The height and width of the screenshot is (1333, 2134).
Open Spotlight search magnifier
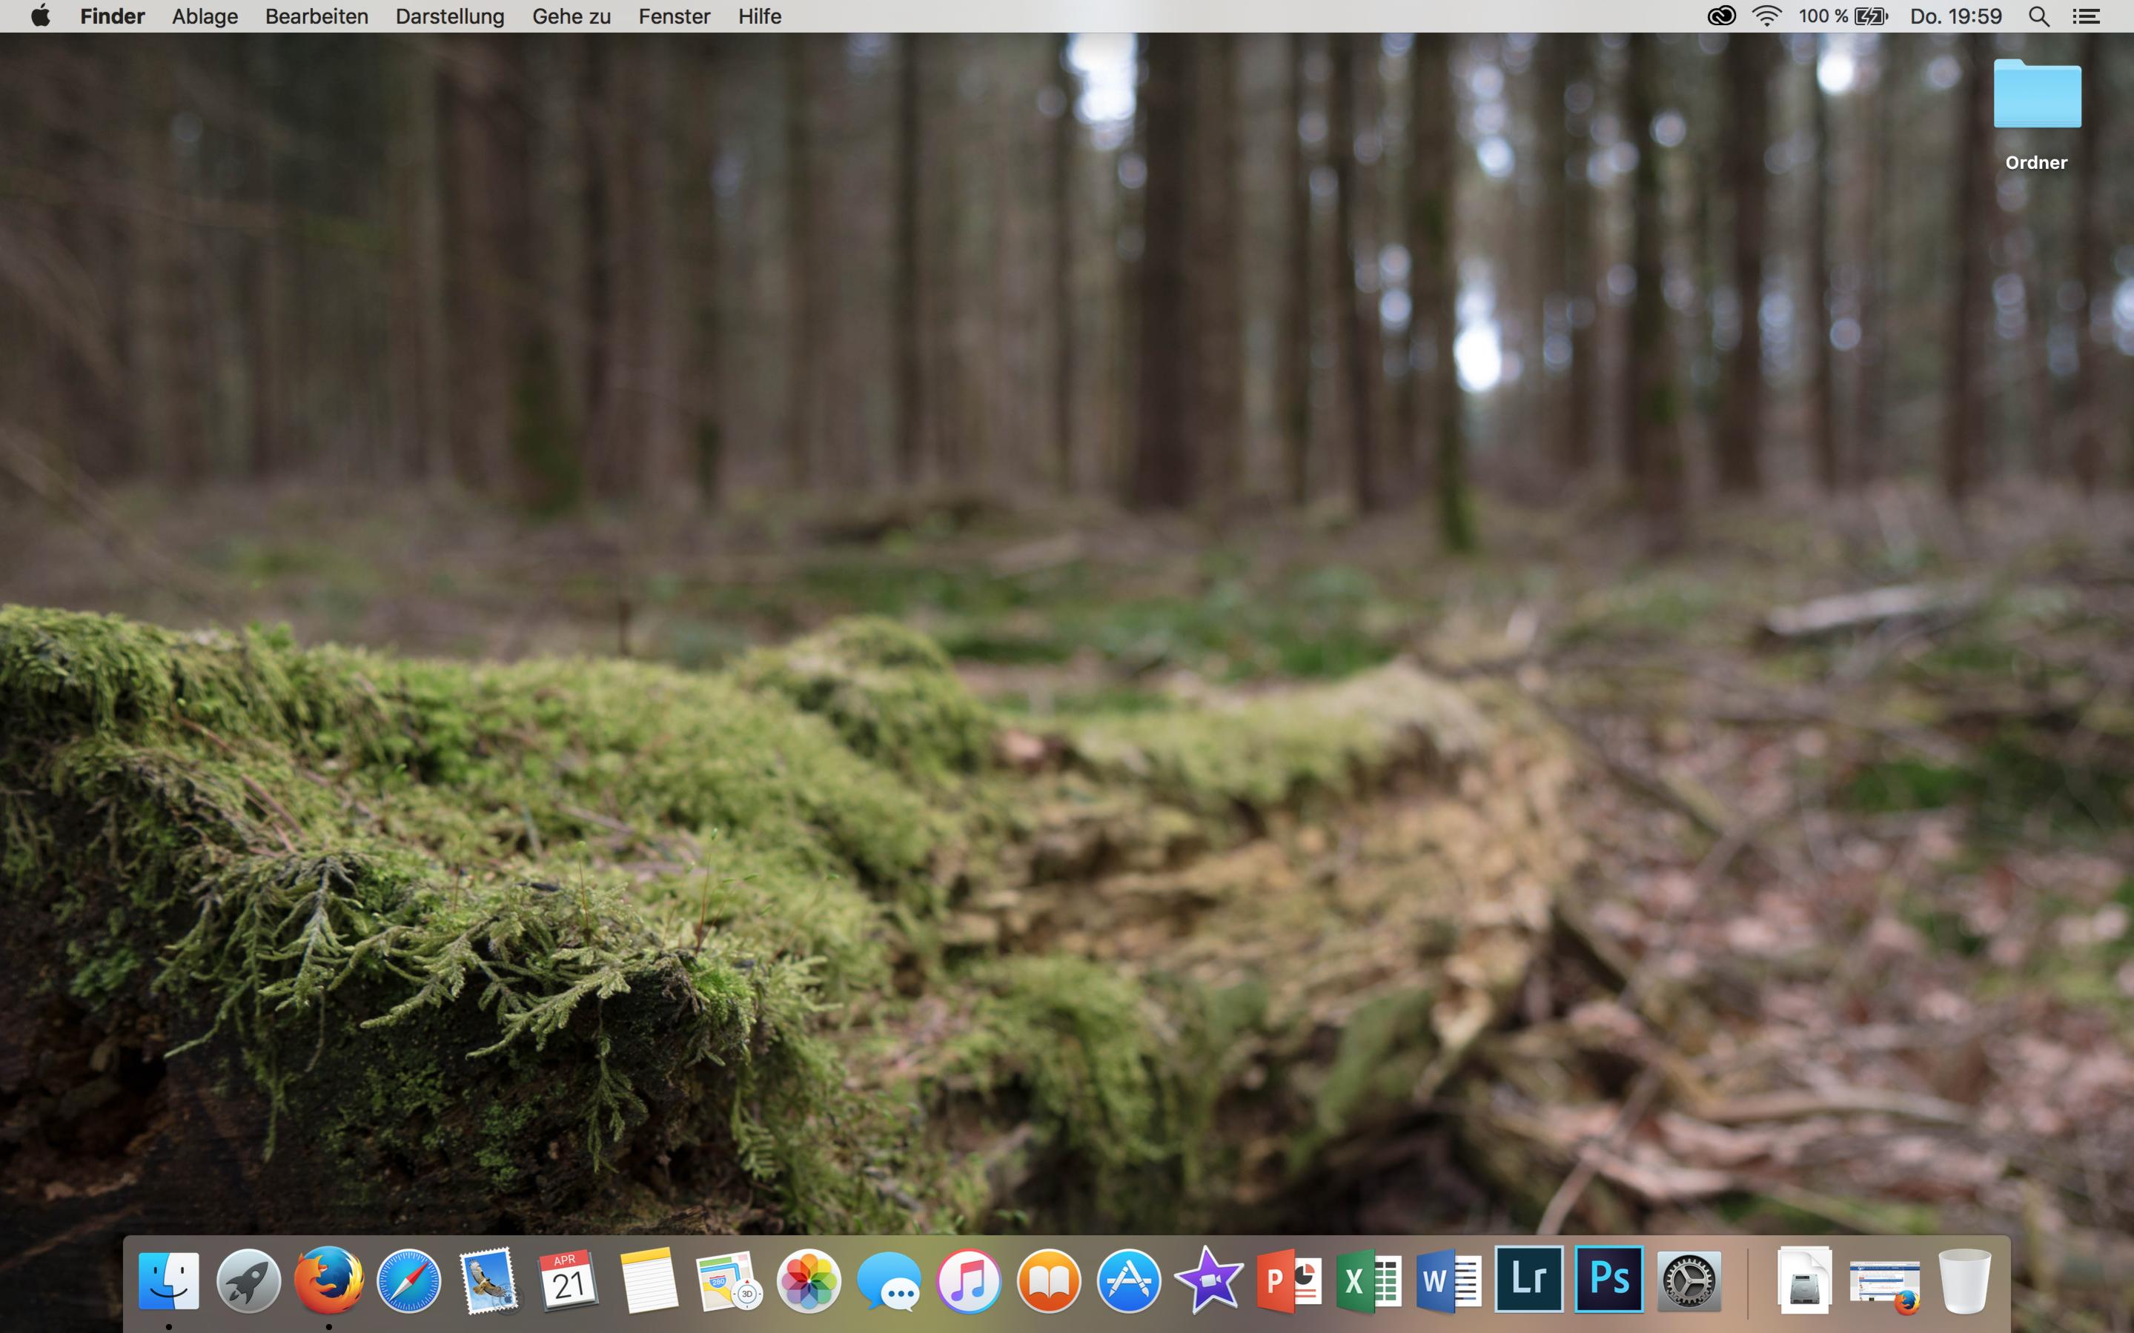2038,16
